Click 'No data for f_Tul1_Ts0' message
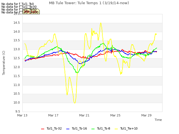 (x=18, y=4)
